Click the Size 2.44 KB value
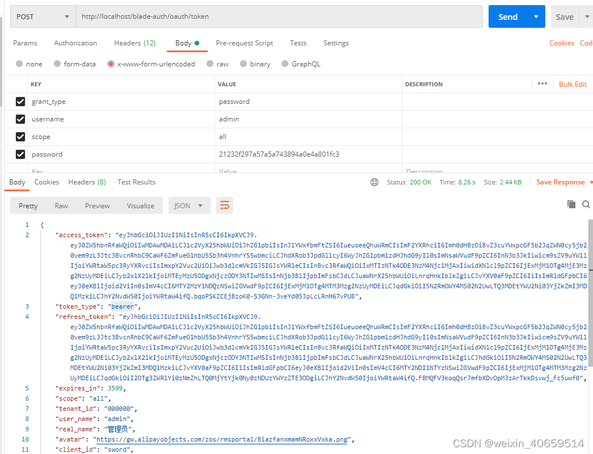 click(x=511, y=182)
